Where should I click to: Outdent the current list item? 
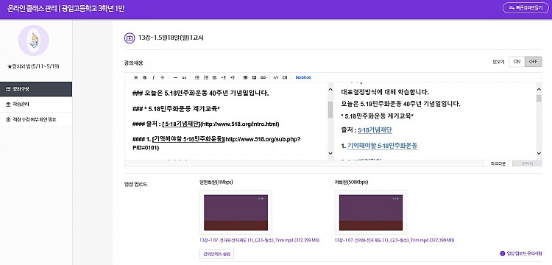(233, 77)
